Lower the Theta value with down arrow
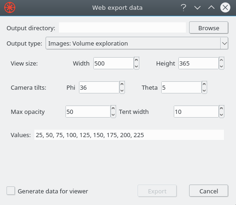Screen dimensions: 236x205 (x=204, y=91)
